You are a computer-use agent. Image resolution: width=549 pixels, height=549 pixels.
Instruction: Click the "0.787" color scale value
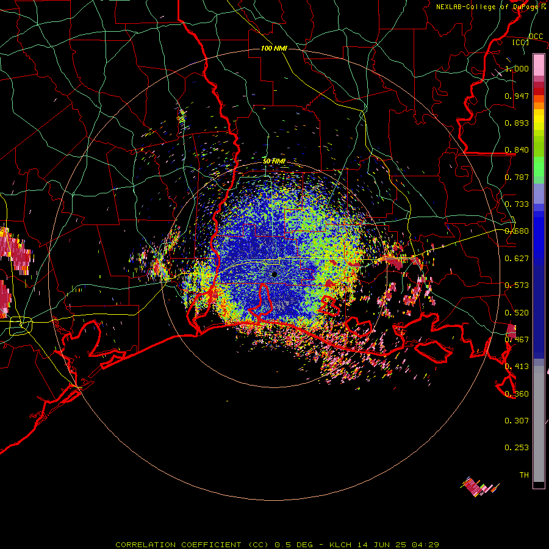click(517, 177)
